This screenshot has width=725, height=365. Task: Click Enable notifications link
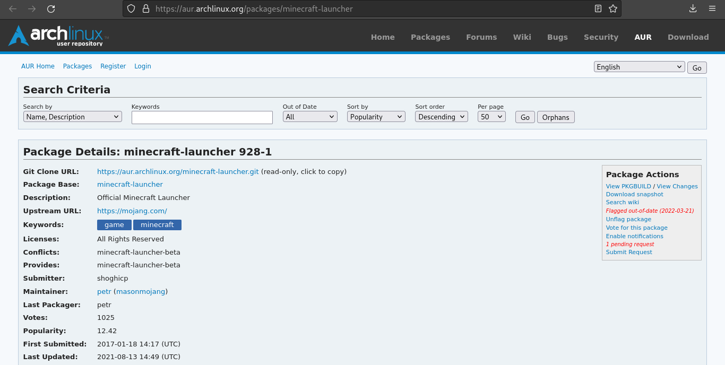point(635,236)
